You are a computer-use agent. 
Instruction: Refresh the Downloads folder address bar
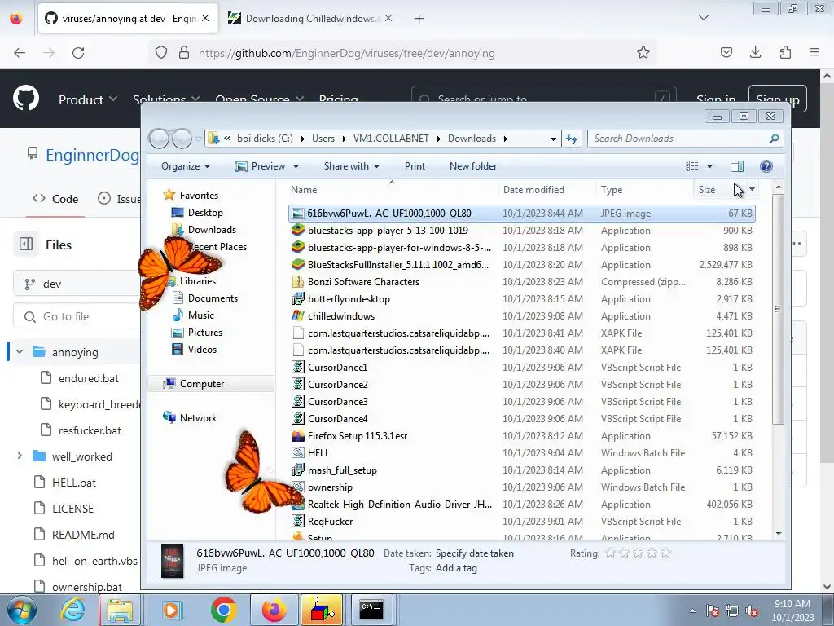point(572,139)
